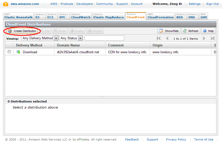
Task: Click the viewing filter text field
Action: pyautogui.click(x=104, y=38)
